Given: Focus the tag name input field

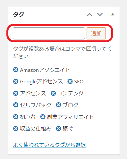Looking at the screenshot, I should click(49, 33).
